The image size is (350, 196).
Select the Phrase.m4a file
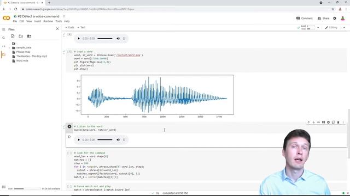23,52
